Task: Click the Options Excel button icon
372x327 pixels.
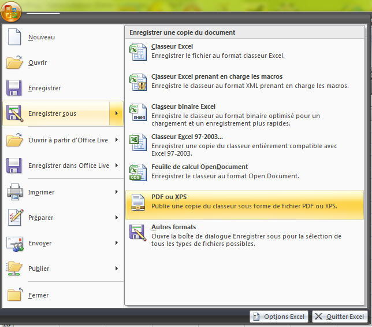Action: coord(256,317)
